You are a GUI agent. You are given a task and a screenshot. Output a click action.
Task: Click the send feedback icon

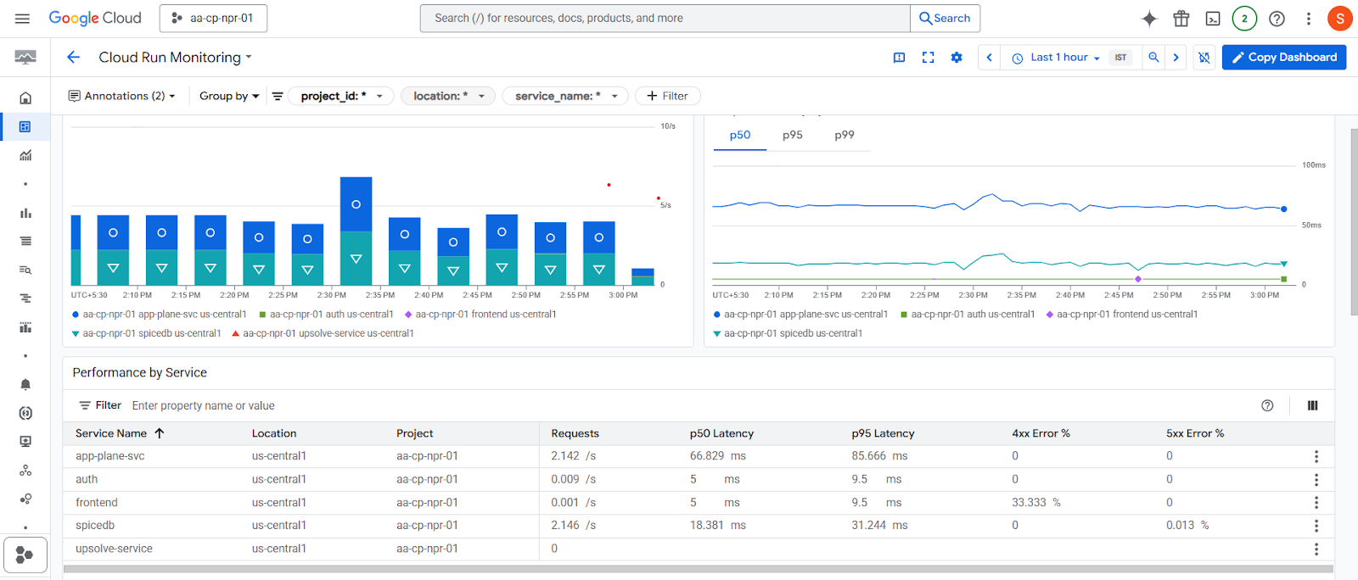pyautogui.click(x=899, y=58)
